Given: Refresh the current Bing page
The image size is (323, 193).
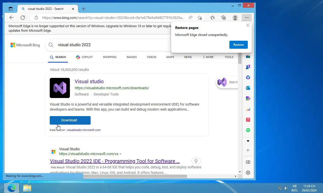Looking at the screenshot, I should (x=23, y=18).
